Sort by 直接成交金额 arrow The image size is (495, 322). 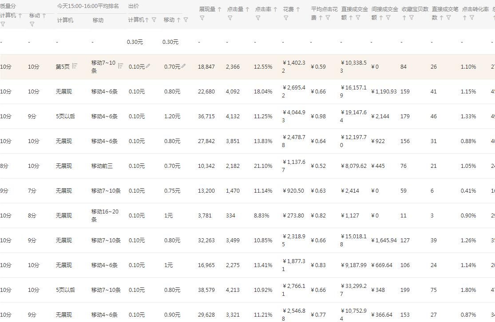tap(351, 18)
